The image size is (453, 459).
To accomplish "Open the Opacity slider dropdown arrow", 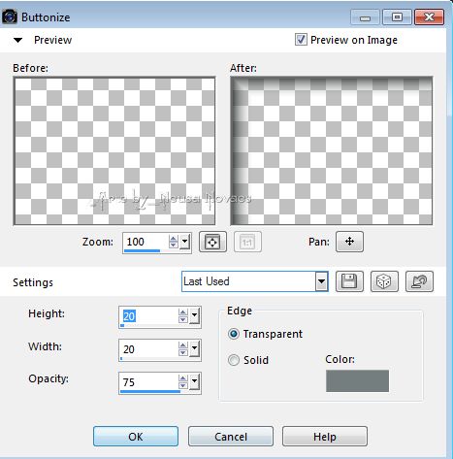I will [x=194, y=381].
